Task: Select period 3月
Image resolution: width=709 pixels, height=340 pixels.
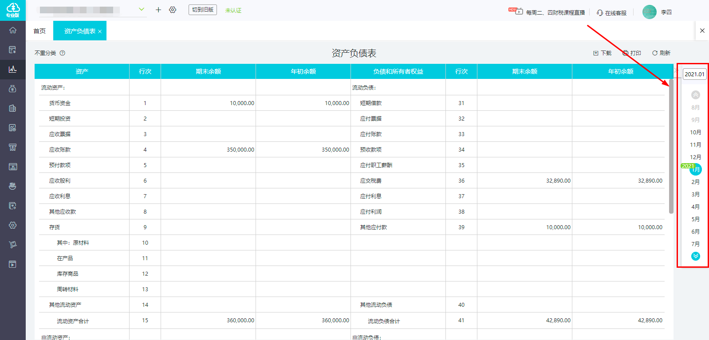Action: tap(696, 195)
